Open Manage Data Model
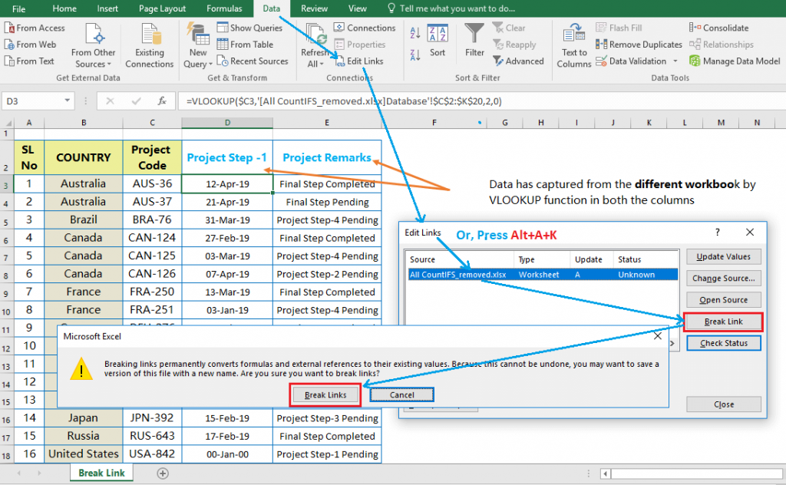The height and width of the screenshot is (485, 786). pos(735,61)
